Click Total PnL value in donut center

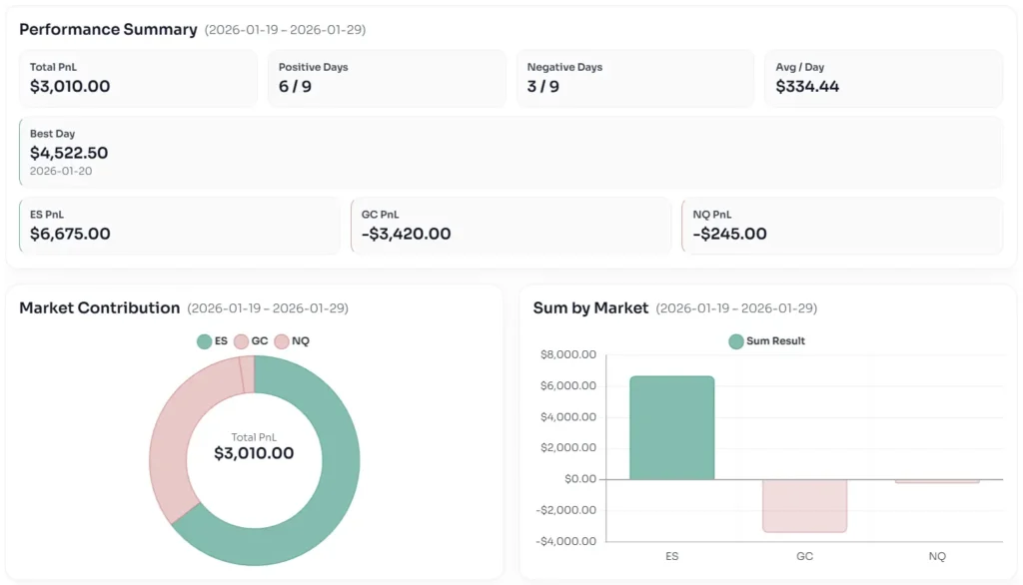point(254,453)
